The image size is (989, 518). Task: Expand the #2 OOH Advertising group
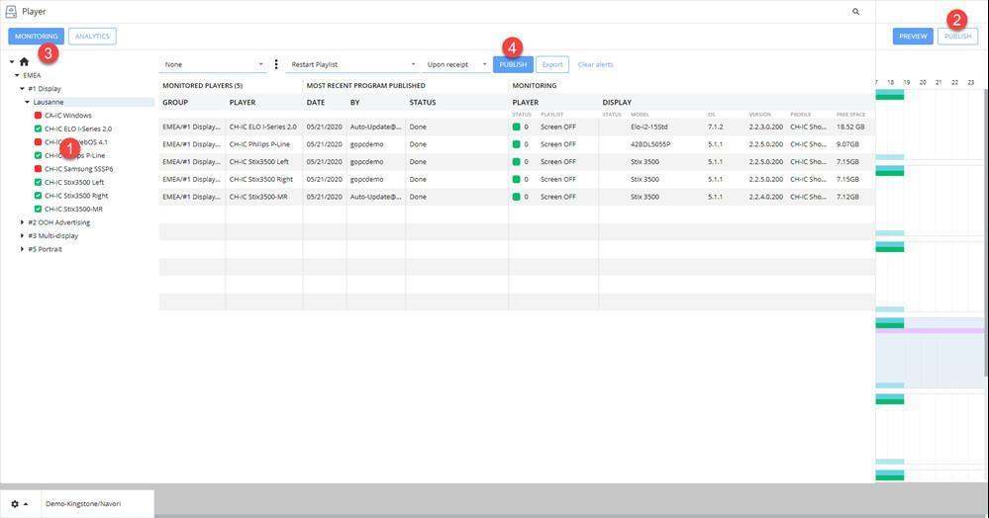click(x=22, y=222)
